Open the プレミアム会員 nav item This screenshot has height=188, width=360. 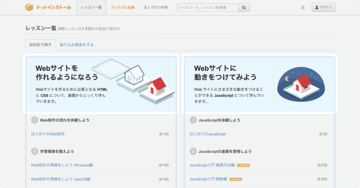coord(122,8)
